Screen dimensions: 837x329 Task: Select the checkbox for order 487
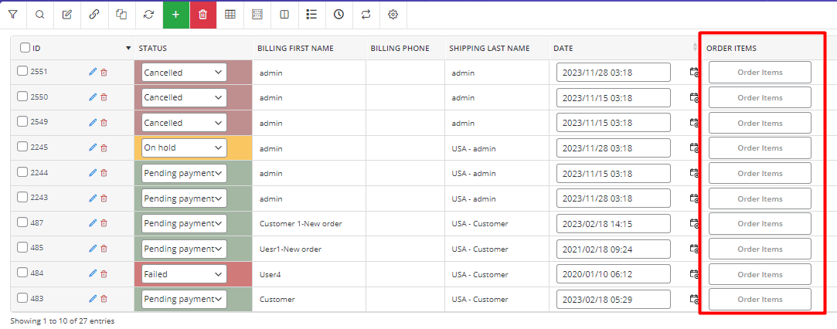click(22, 222)
